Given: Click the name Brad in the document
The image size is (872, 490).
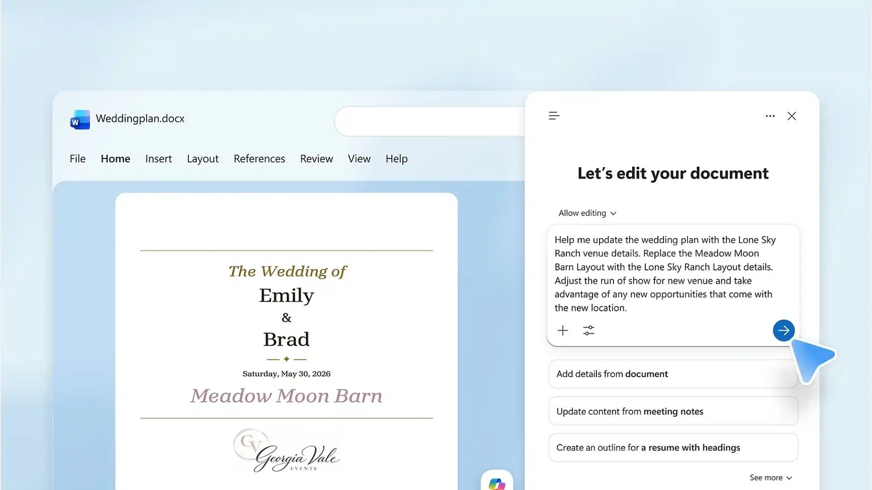Looking at the screenshot, I should coord(287,339).
